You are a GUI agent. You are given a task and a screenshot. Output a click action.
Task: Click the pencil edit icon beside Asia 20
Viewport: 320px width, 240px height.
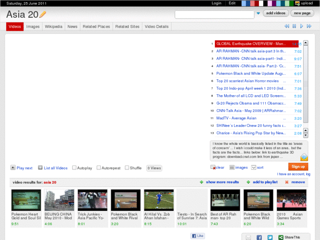coord(43,14)
